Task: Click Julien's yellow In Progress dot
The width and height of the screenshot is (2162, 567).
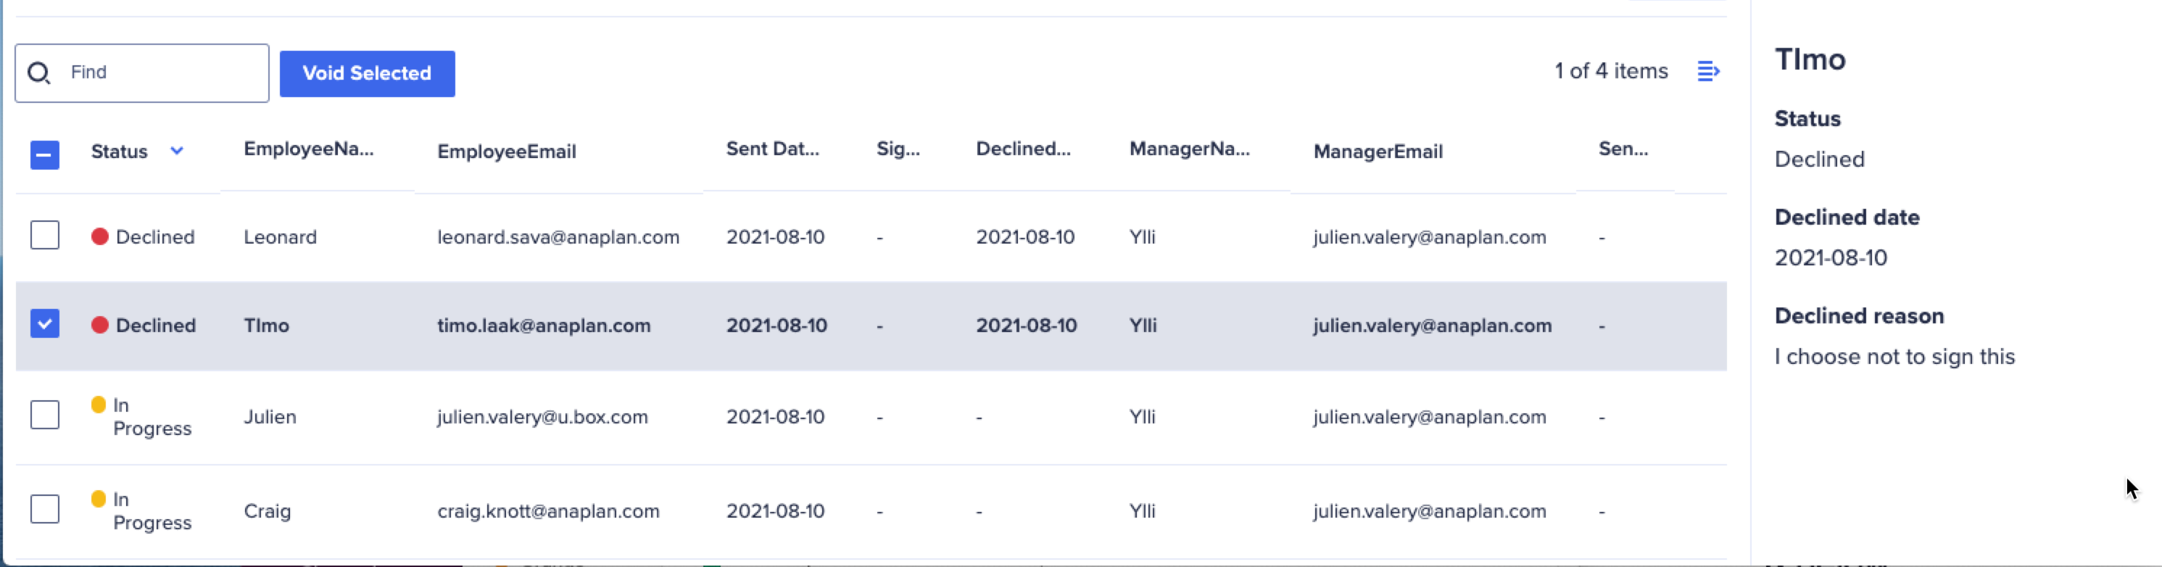Action: click(98, 405)
